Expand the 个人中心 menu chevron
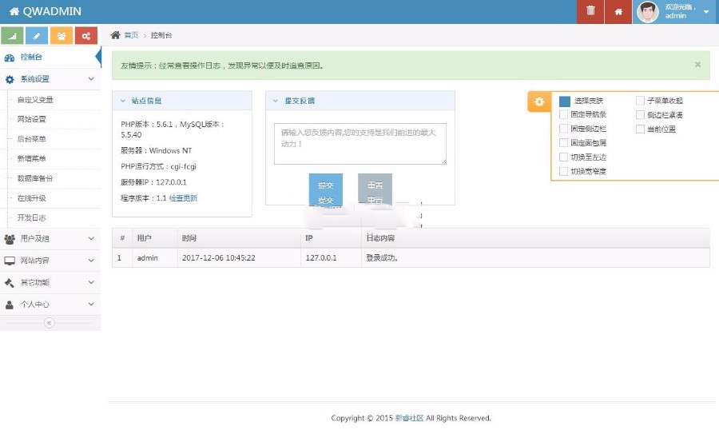Viewport: 719px width, 430px height. pos(91,304)
